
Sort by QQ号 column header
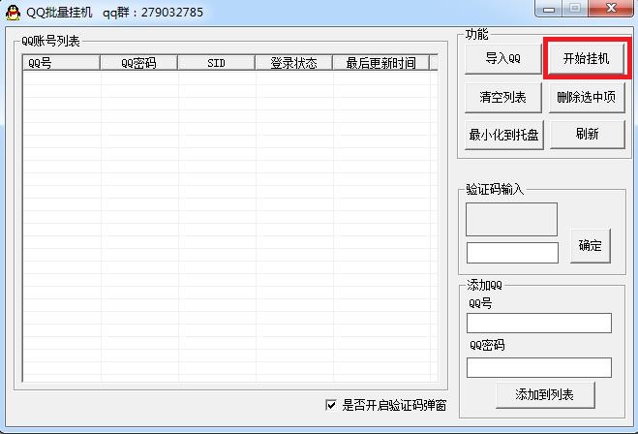[x=61, y=63]
